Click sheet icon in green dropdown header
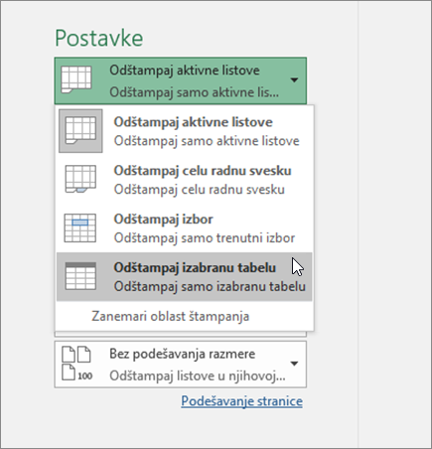Screen dimensions: 432x449 click(x=76, y=79)
